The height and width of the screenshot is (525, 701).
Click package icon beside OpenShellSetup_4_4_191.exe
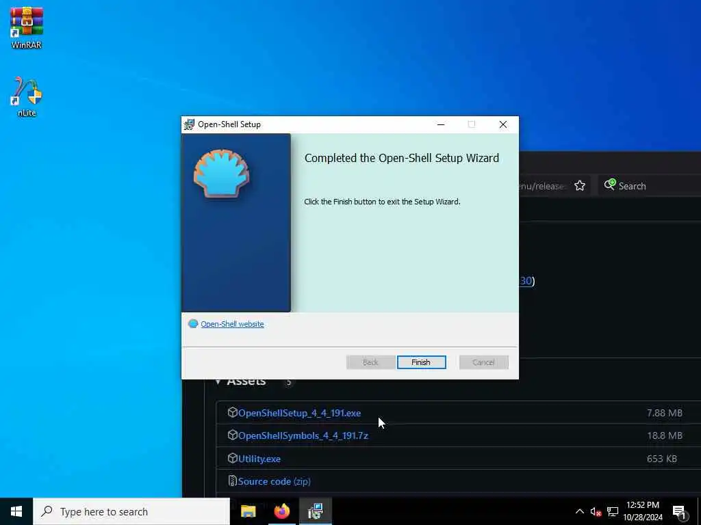232,412
